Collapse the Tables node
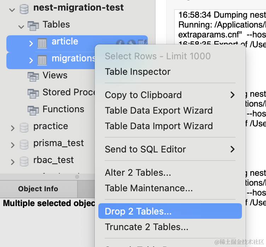The image size is (266, 247). (x=22, y=26)
